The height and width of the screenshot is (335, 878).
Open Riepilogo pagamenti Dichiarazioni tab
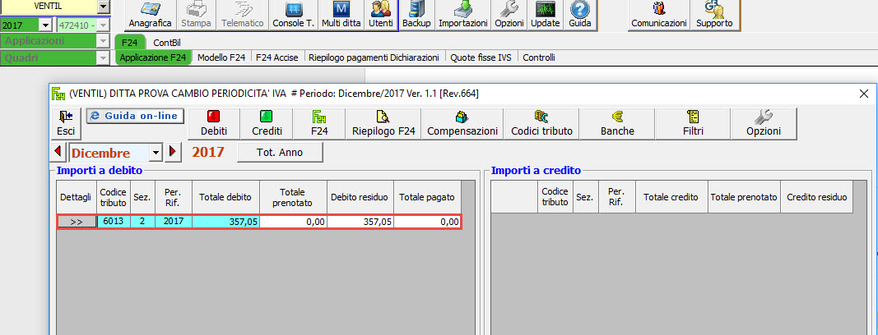pyautogui.click(x=374, y=57)
